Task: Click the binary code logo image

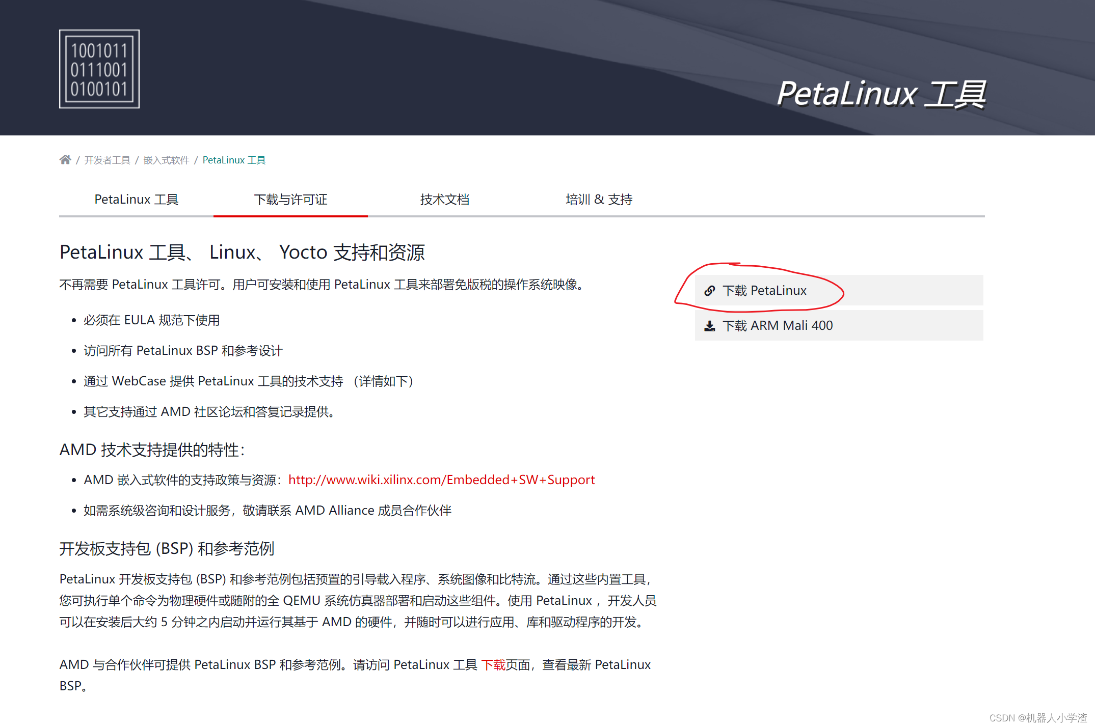Action: [x=99, y=69]
